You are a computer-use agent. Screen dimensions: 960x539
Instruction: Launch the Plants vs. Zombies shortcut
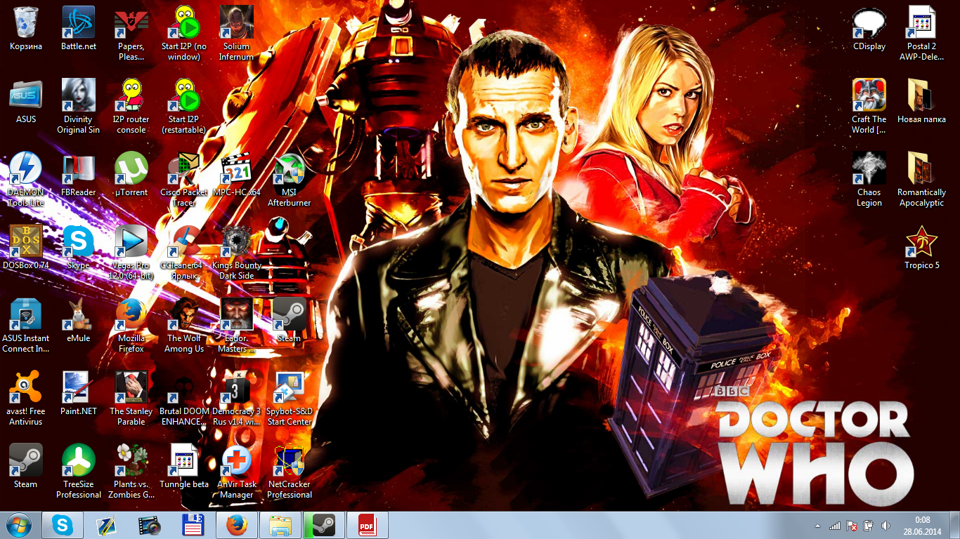pyautogui.click(x=131, y=472)
